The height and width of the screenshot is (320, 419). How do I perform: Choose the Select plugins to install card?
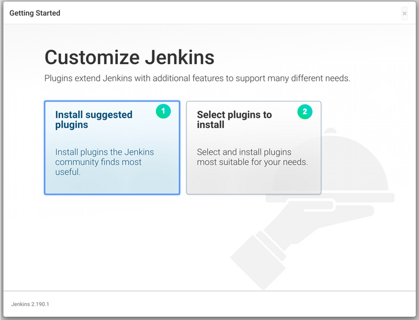tap(254, 147)
